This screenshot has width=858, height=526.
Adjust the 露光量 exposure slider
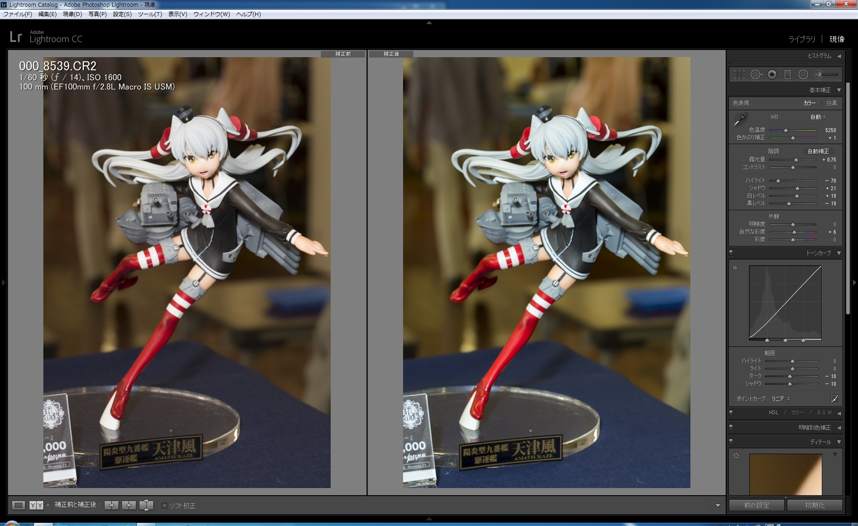pyautogui.click(x=793, y=160)
